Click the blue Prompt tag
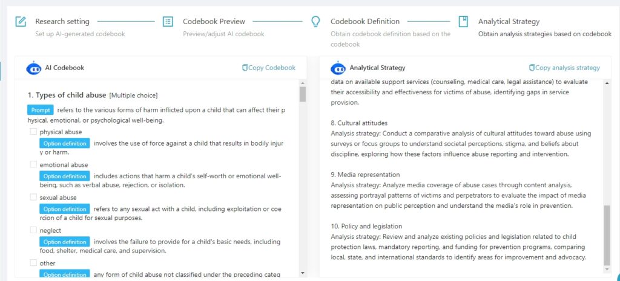620x281 pixels. tap(41, 110)
